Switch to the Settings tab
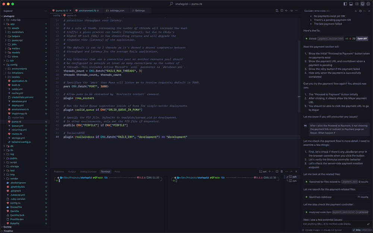Screen dimensions: 373x233 pos(140,10)
